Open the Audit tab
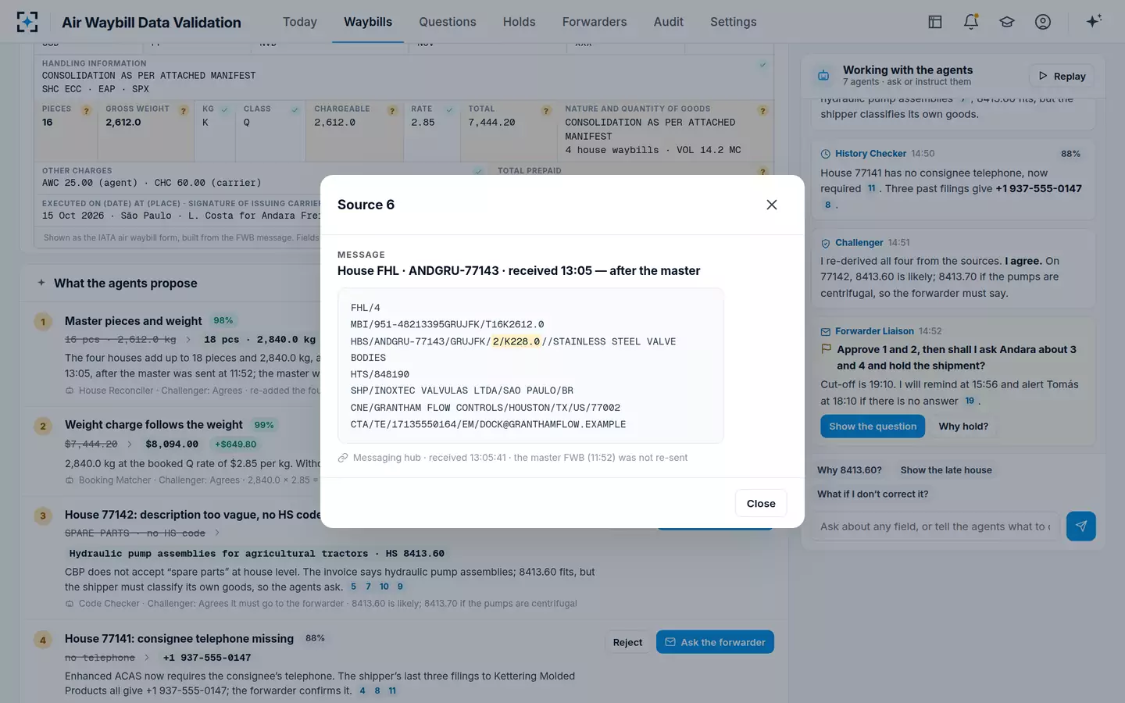 (x=669, y=22)
